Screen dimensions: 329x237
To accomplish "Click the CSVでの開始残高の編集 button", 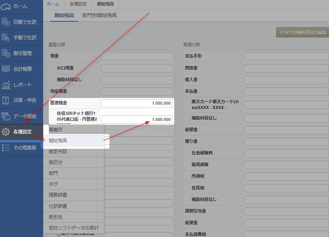I will 301,33.
